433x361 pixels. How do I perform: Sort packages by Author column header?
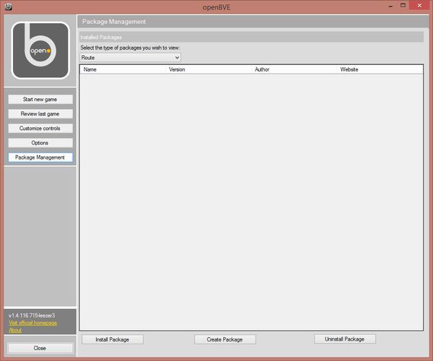(294, 69)
